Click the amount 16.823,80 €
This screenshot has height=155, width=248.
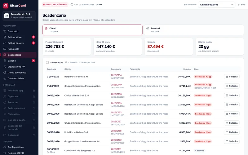coord(184,77)
